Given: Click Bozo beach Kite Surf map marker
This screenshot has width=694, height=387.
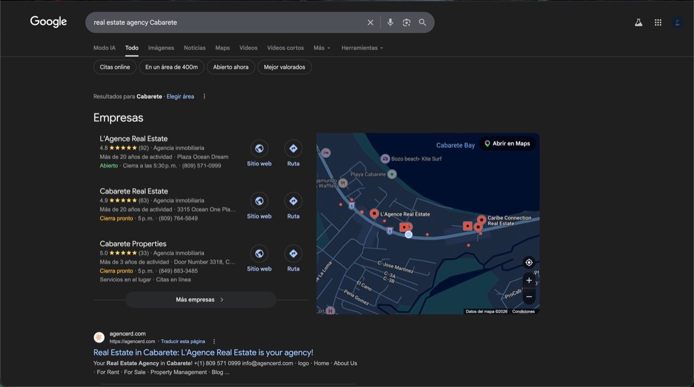Looking at the screenshot, I should 385,158.
